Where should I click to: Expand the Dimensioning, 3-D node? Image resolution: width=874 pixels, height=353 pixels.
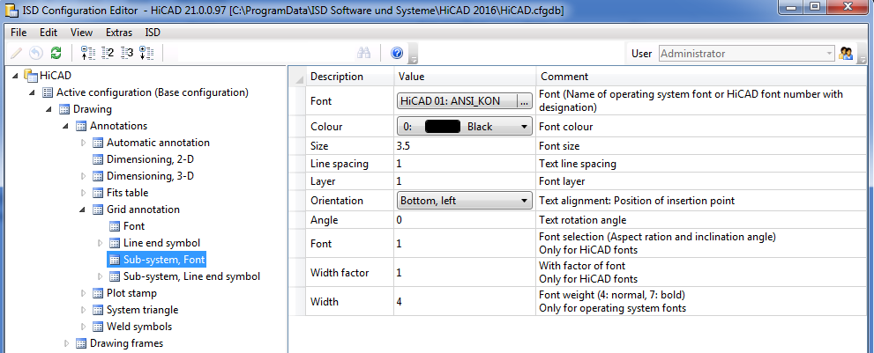tap(83, 176)
